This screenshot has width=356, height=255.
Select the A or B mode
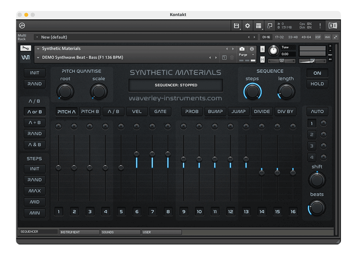pos(34,111)
